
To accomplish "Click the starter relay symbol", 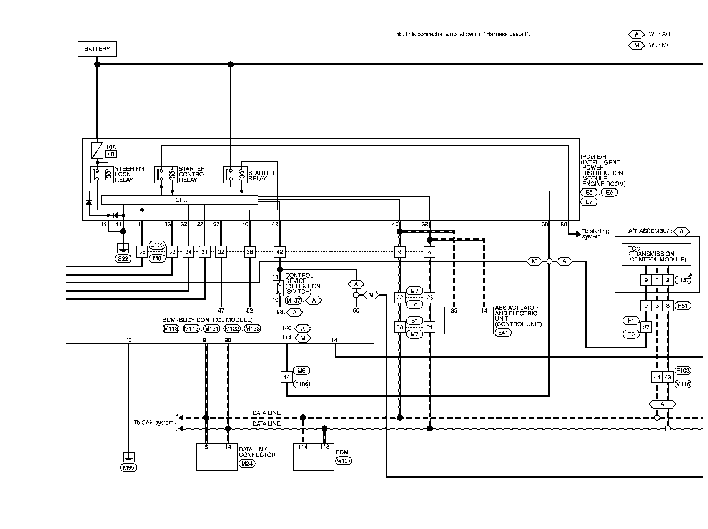I will [235, 175].
